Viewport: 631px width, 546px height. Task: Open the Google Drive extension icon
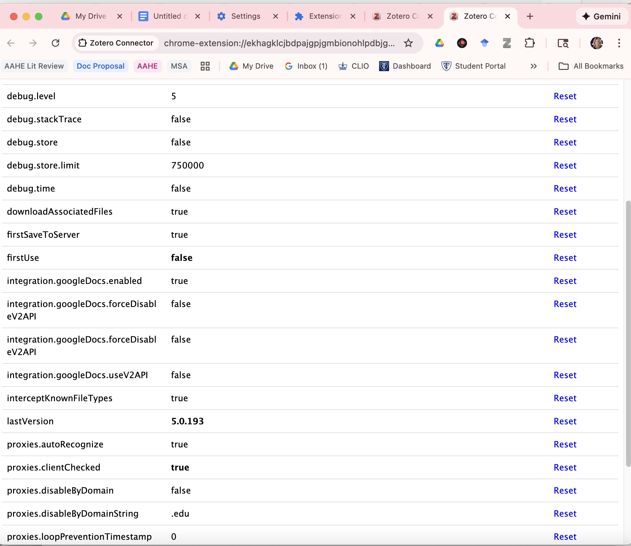[440, 43]
